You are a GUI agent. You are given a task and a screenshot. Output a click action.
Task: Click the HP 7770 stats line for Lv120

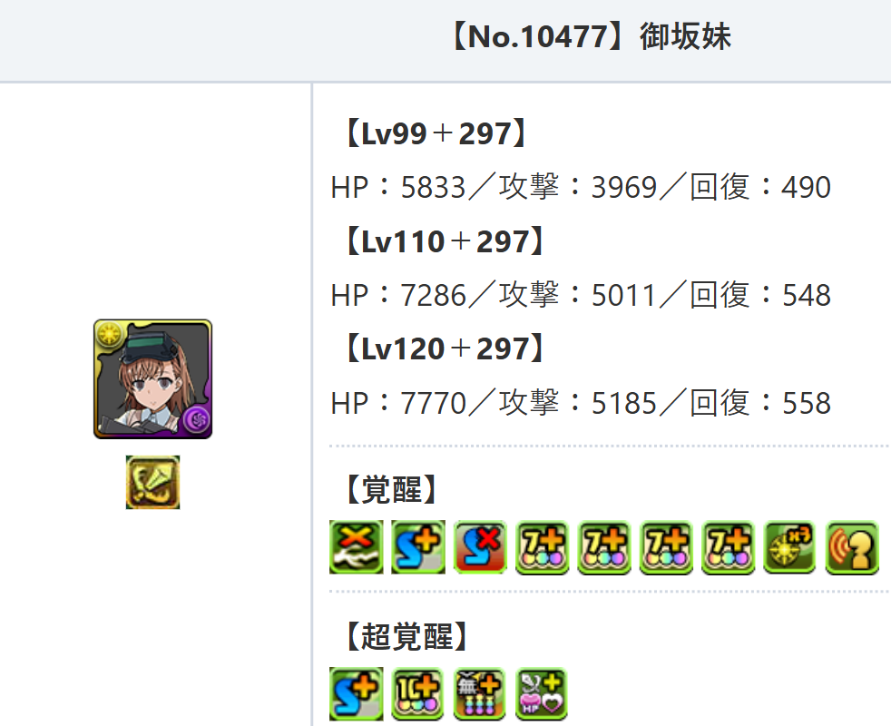tap(581, 403)
